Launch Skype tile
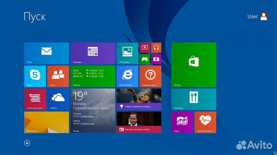277x155 pixels. coord(35,77)
